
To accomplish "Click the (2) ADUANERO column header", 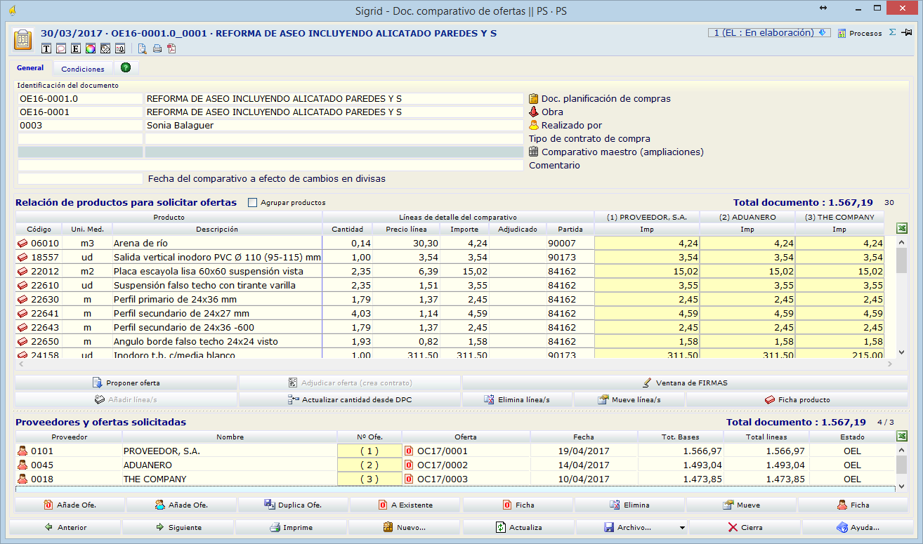I will 747,217.
